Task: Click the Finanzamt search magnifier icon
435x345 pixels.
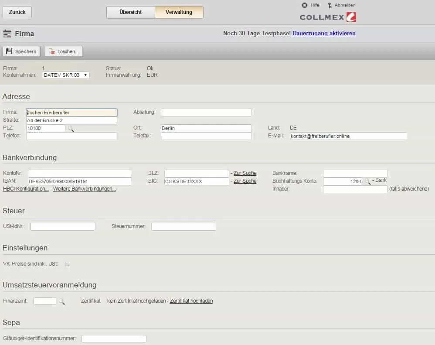Action: point(61,301)
